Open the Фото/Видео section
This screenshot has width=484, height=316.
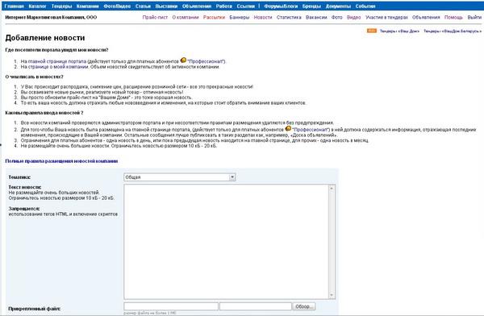[117, 6]
